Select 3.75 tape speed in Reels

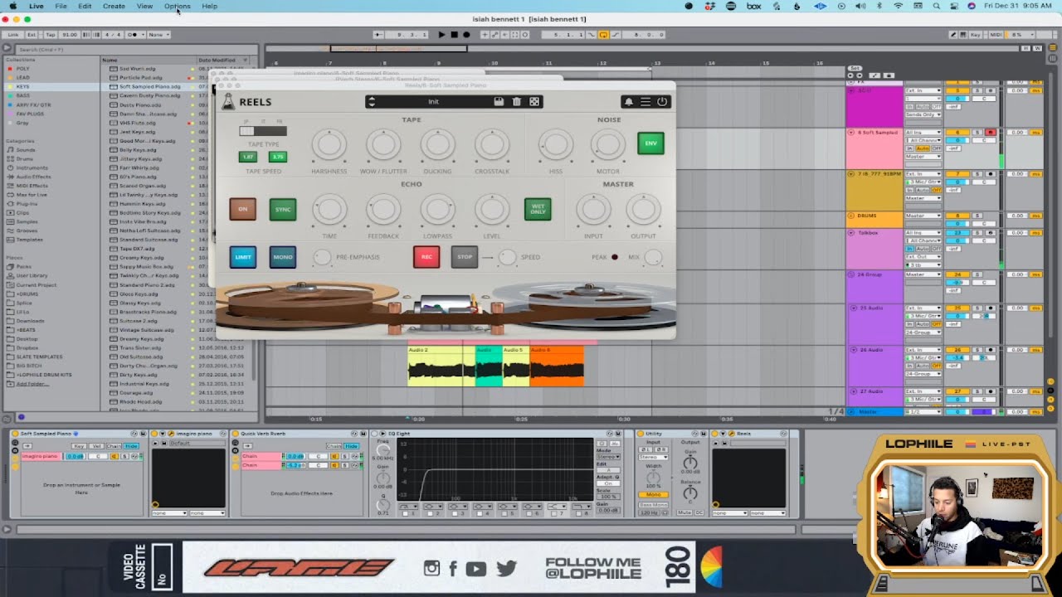click(x=278, y=157)
